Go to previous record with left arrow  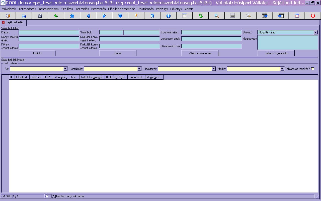click(88, 16)
